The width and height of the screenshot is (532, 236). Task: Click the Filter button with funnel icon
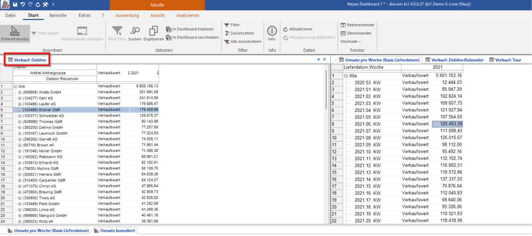pos(232,25)
